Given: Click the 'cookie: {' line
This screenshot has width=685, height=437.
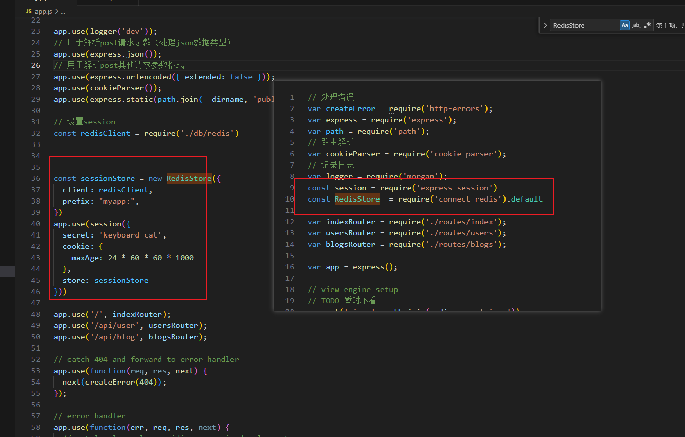Looking at the screenshot, I should [x=83, y=246].
